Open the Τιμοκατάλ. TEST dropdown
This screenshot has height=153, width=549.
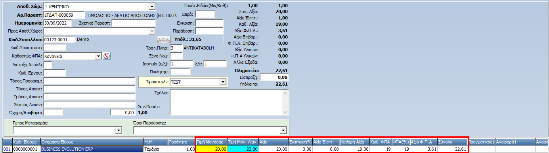pos(223,82)
